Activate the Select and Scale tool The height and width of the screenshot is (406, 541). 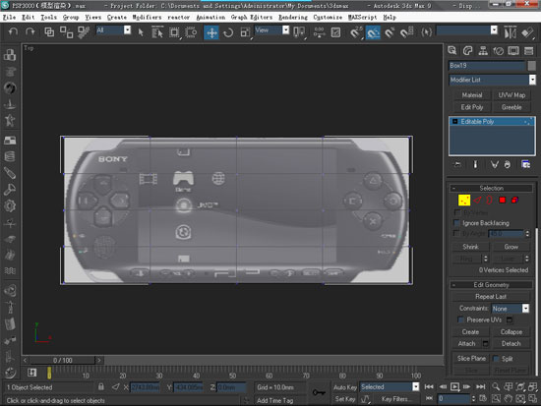245,32
